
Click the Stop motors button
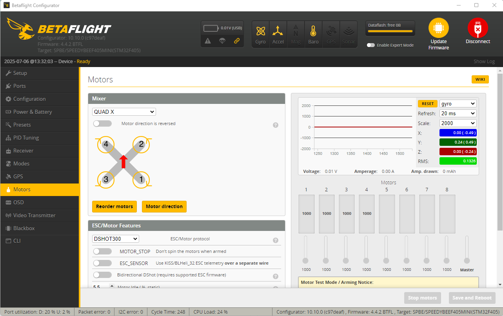point(423,298)
